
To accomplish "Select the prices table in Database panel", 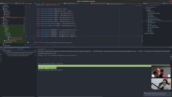I will pyautogui.click(x=150, y=21).
